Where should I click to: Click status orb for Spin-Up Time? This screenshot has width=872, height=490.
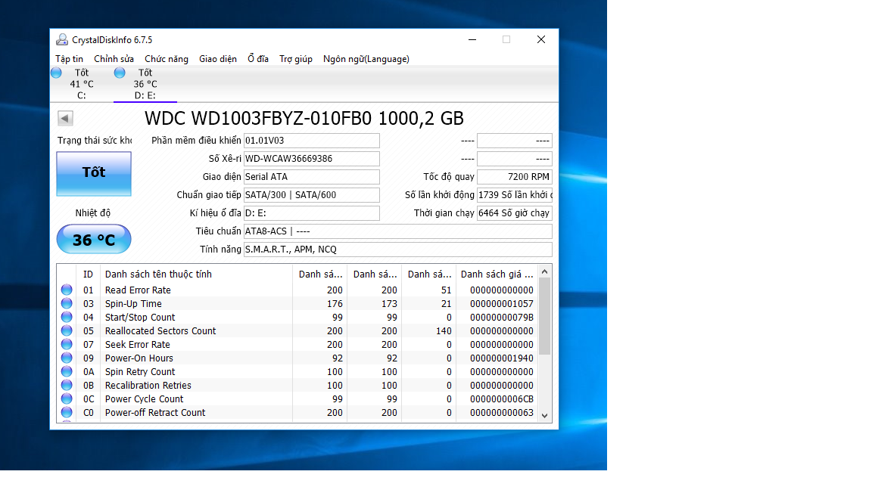tap(67, 303)
